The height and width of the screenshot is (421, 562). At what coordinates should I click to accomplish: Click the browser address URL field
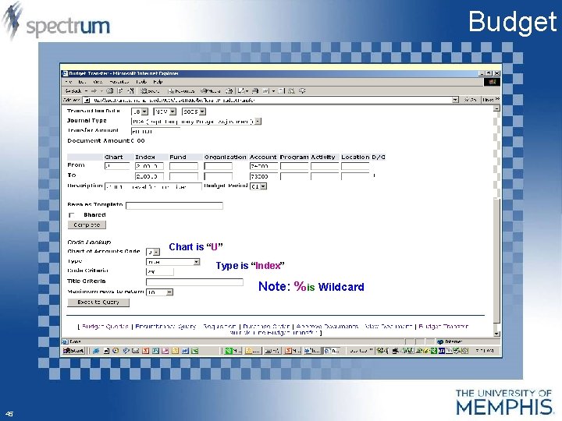coord(271,100)
